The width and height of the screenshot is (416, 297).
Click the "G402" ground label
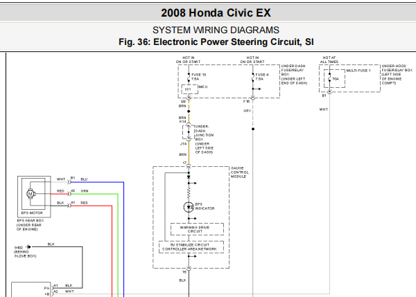(x=19, y=248)
